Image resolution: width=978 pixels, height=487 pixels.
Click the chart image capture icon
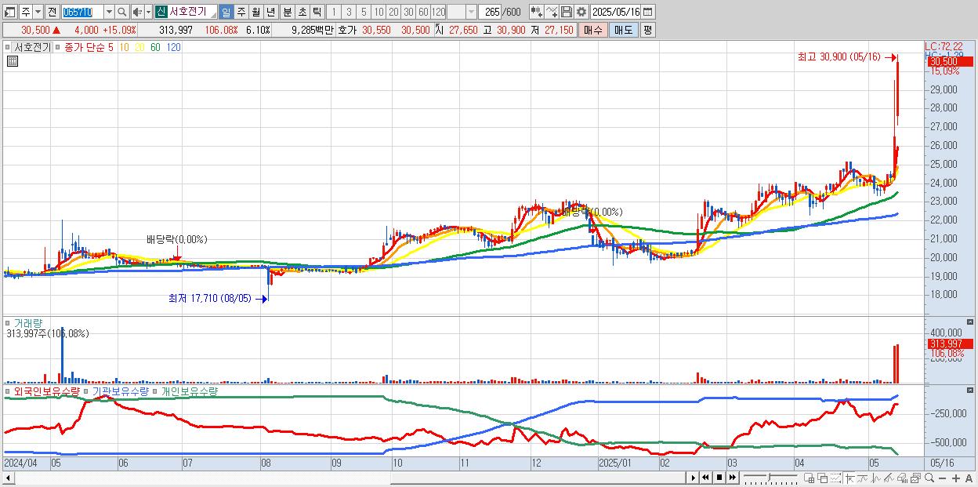[915, 478]
